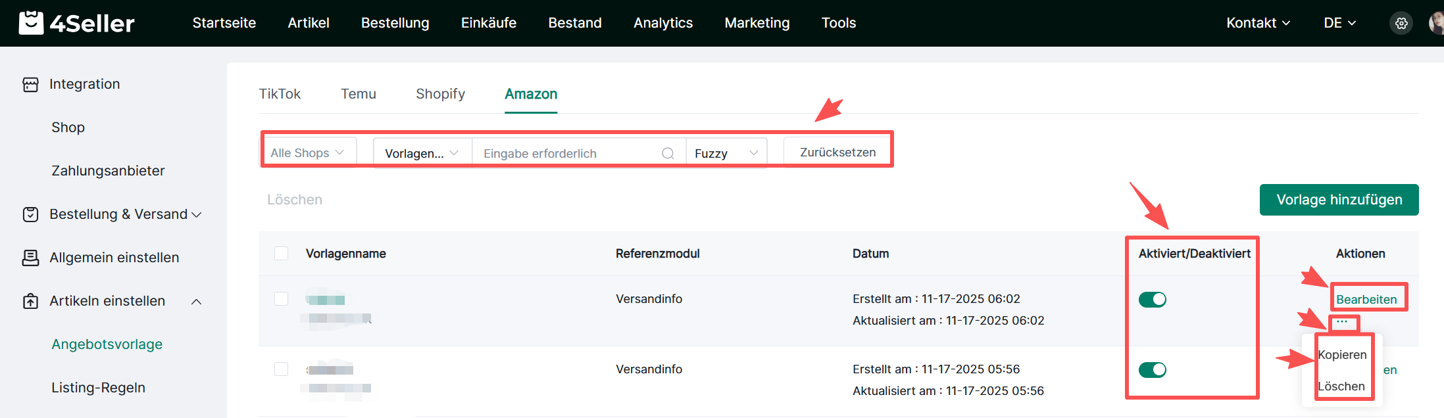Viewport: 1444px width, 418px height.
Task: Click the Integration sidebar icon
Action: pos(30,84)
